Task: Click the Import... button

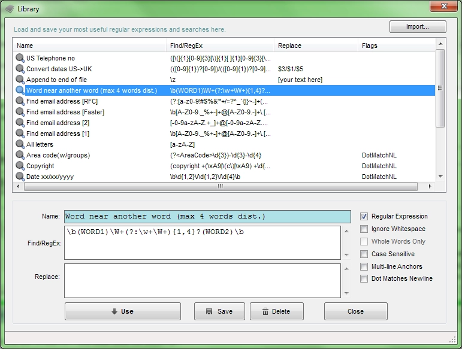Action: coord(418,26)
